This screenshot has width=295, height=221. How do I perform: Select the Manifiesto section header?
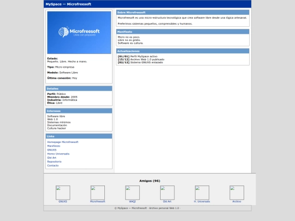[x=182, y=32]
